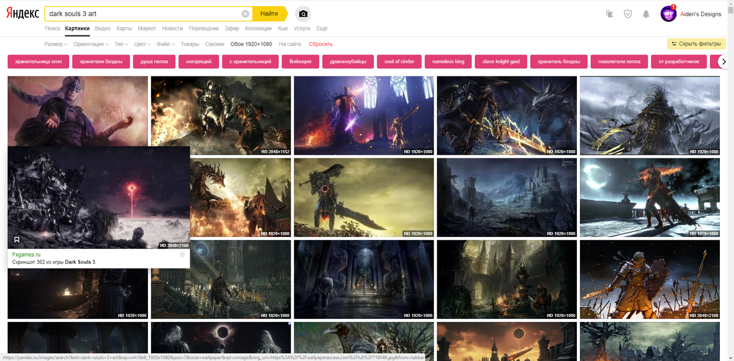
Task: Select the хранитель бездны chip
Action: [559, 61]
